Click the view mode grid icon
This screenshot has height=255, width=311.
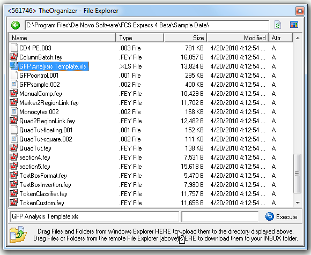pyautogui.click(x=294, y=25)
